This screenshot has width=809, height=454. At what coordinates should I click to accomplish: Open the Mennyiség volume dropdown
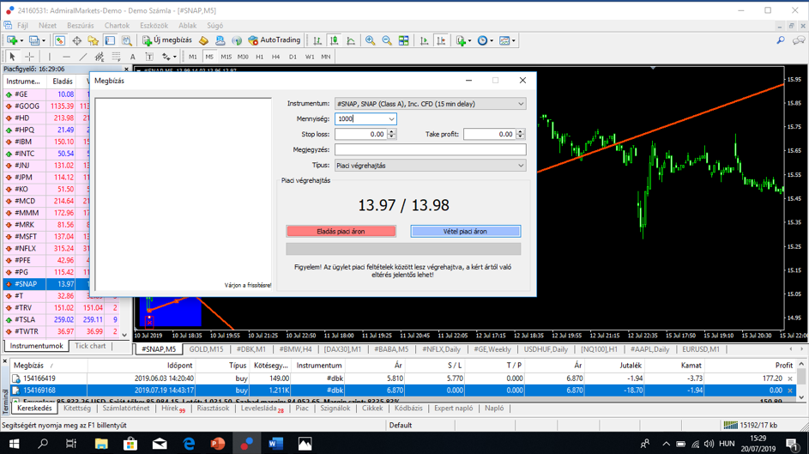click(391, 119)
